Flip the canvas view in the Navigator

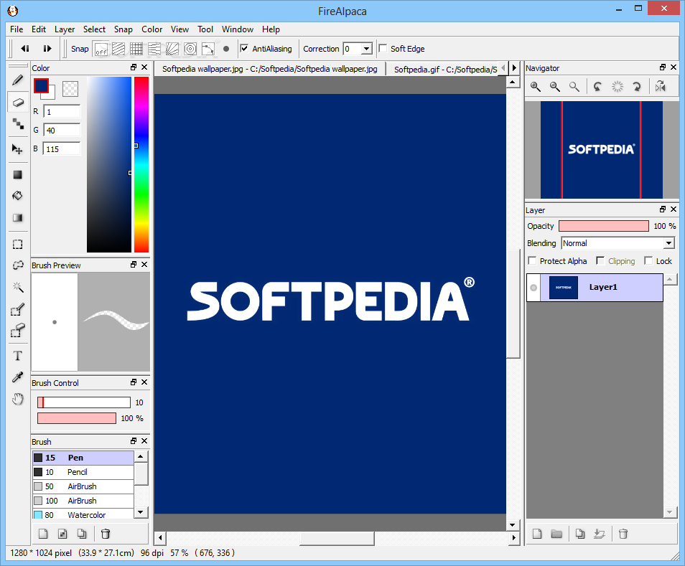660,87
